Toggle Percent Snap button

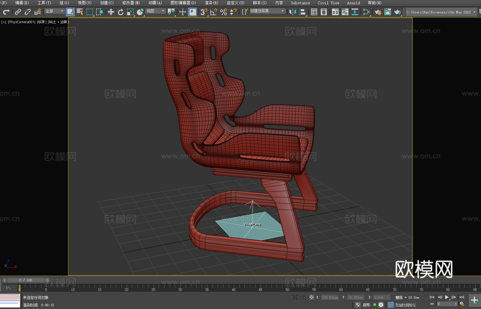(x=223, y=12)
